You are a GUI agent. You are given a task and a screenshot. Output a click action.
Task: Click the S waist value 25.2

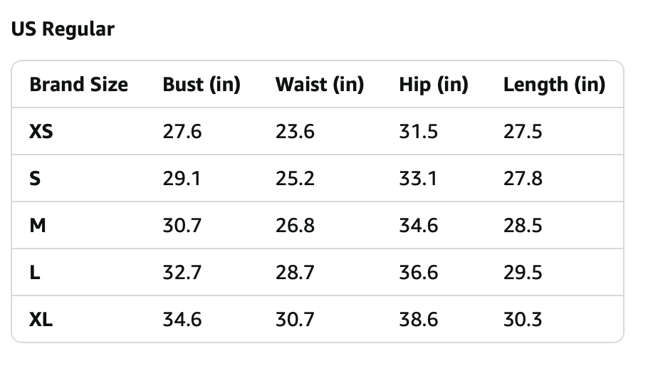tap(295, 179)
